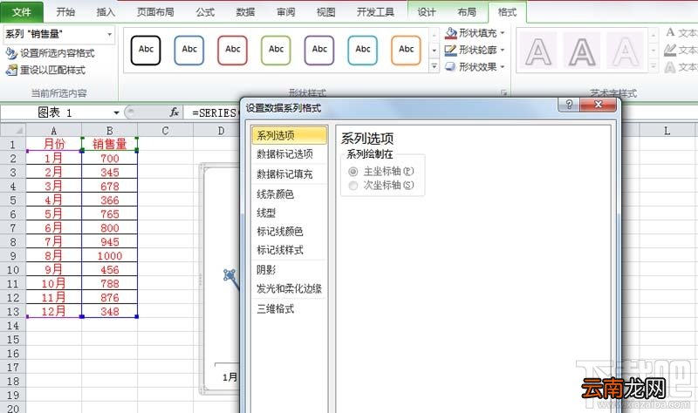This screenshot has width=698, height=413.
Task: Click the Name Box showing 图表 1
Action: 55,113
